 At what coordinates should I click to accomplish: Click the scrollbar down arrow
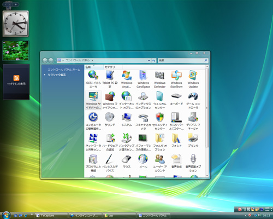(x=207, y=176)
